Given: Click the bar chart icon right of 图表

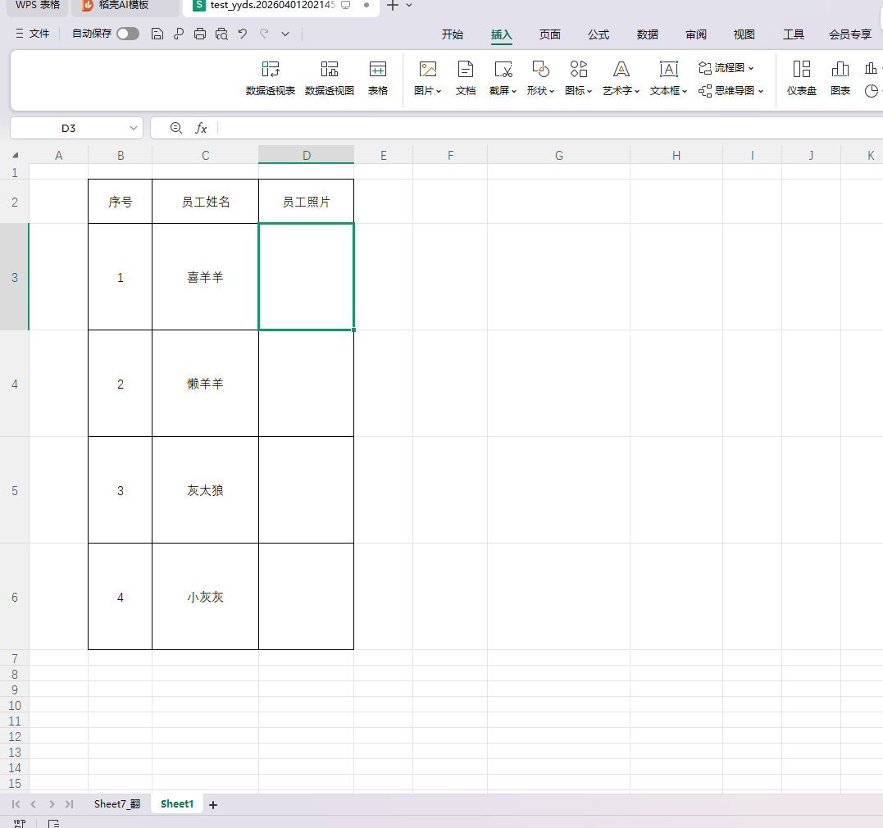Looking at the screenshot, I should (872, 68).
